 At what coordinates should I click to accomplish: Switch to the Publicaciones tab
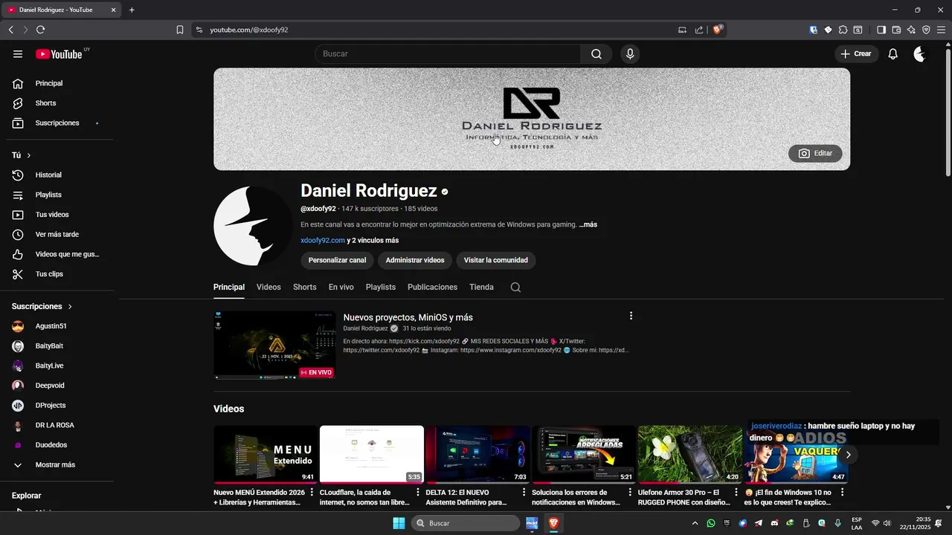pyautogui.click(x=432, y=287)
